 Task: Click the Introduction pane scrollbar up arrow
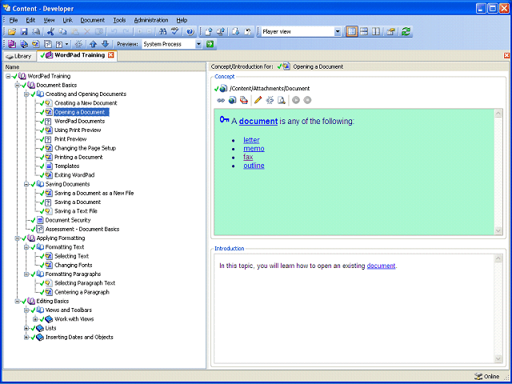click(498, 258)
